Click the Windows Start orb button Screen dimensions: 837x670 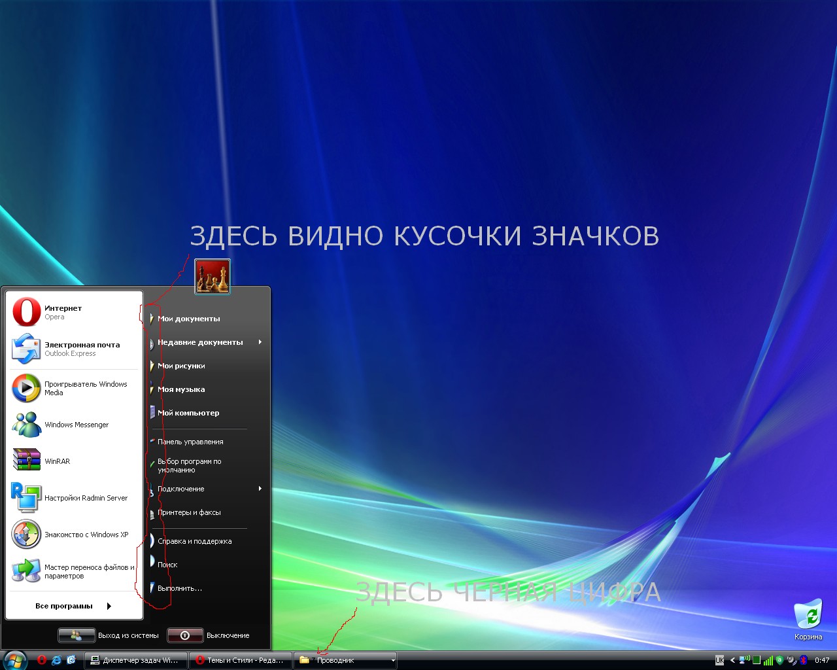pos(14,660)
